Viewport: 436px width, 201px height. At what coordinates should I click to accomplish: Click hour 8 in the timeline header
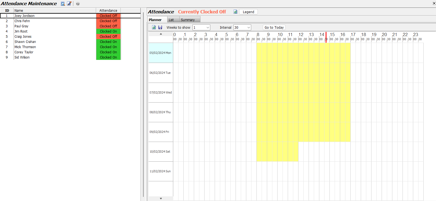coord(258,34)
